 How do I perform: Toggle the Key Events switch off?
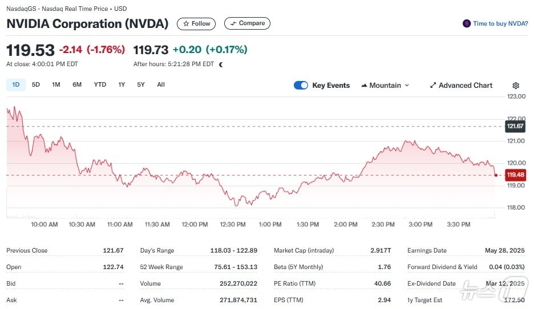301,86
